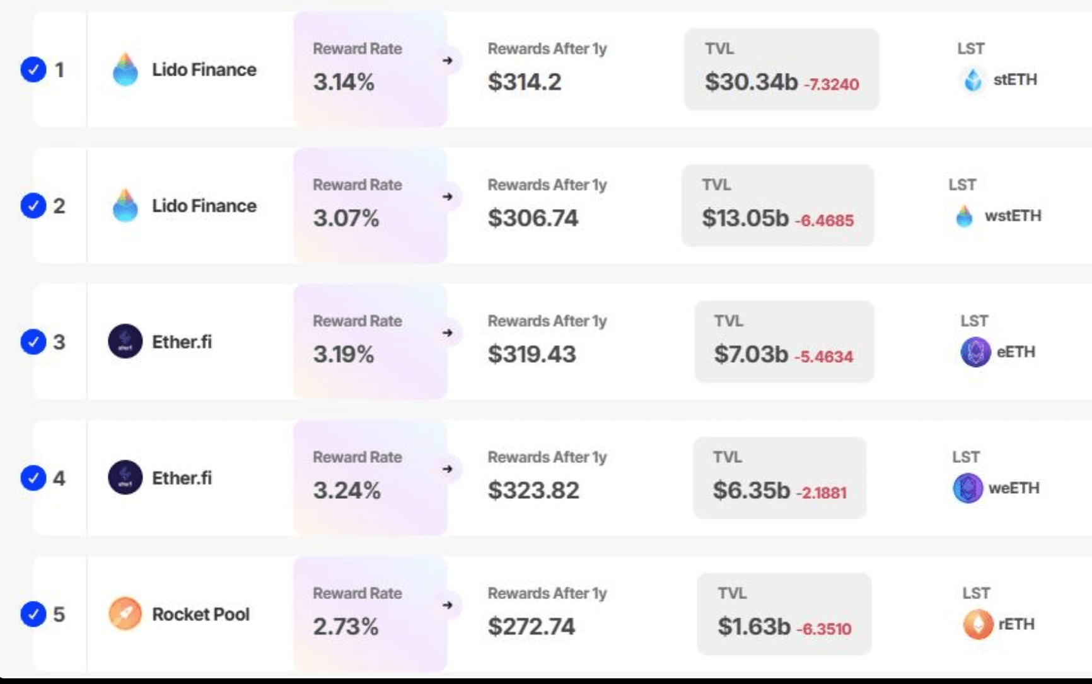Click the wstETH token icon

pyautogui.click(x=964, y=216)
